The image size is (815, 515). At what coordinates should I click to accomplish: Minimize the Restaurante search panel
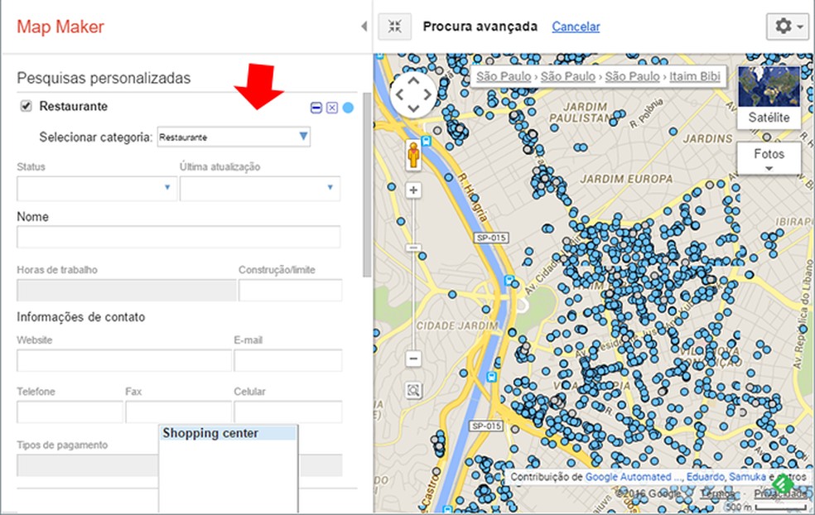pos(316,108)
